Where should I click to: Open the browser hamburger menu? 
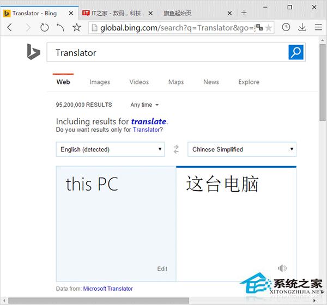(x=318, y=27)
